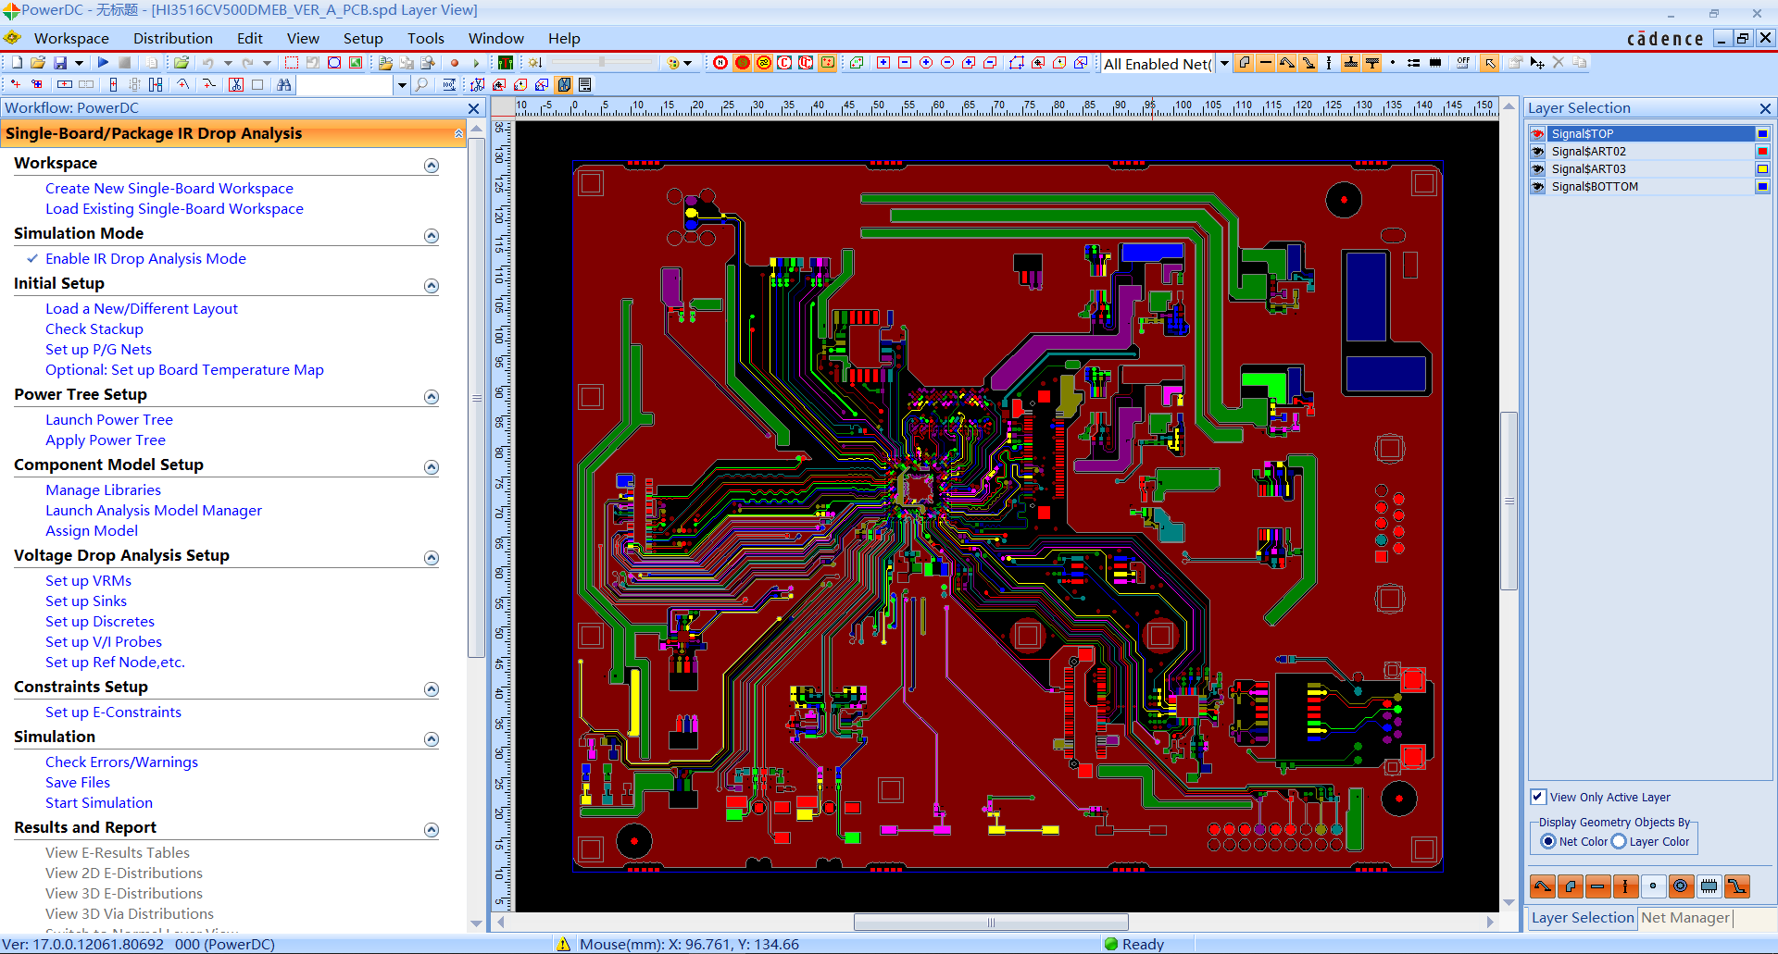Screen dimensions: 1778x954
Task: Click the Start Simulation link
Action: pyautogui.click(x=99, y=803)
